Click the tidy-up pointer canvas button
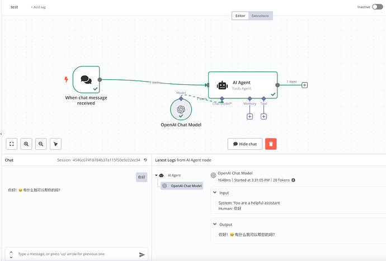Viewport: 386px width, 261px height. 55,144
